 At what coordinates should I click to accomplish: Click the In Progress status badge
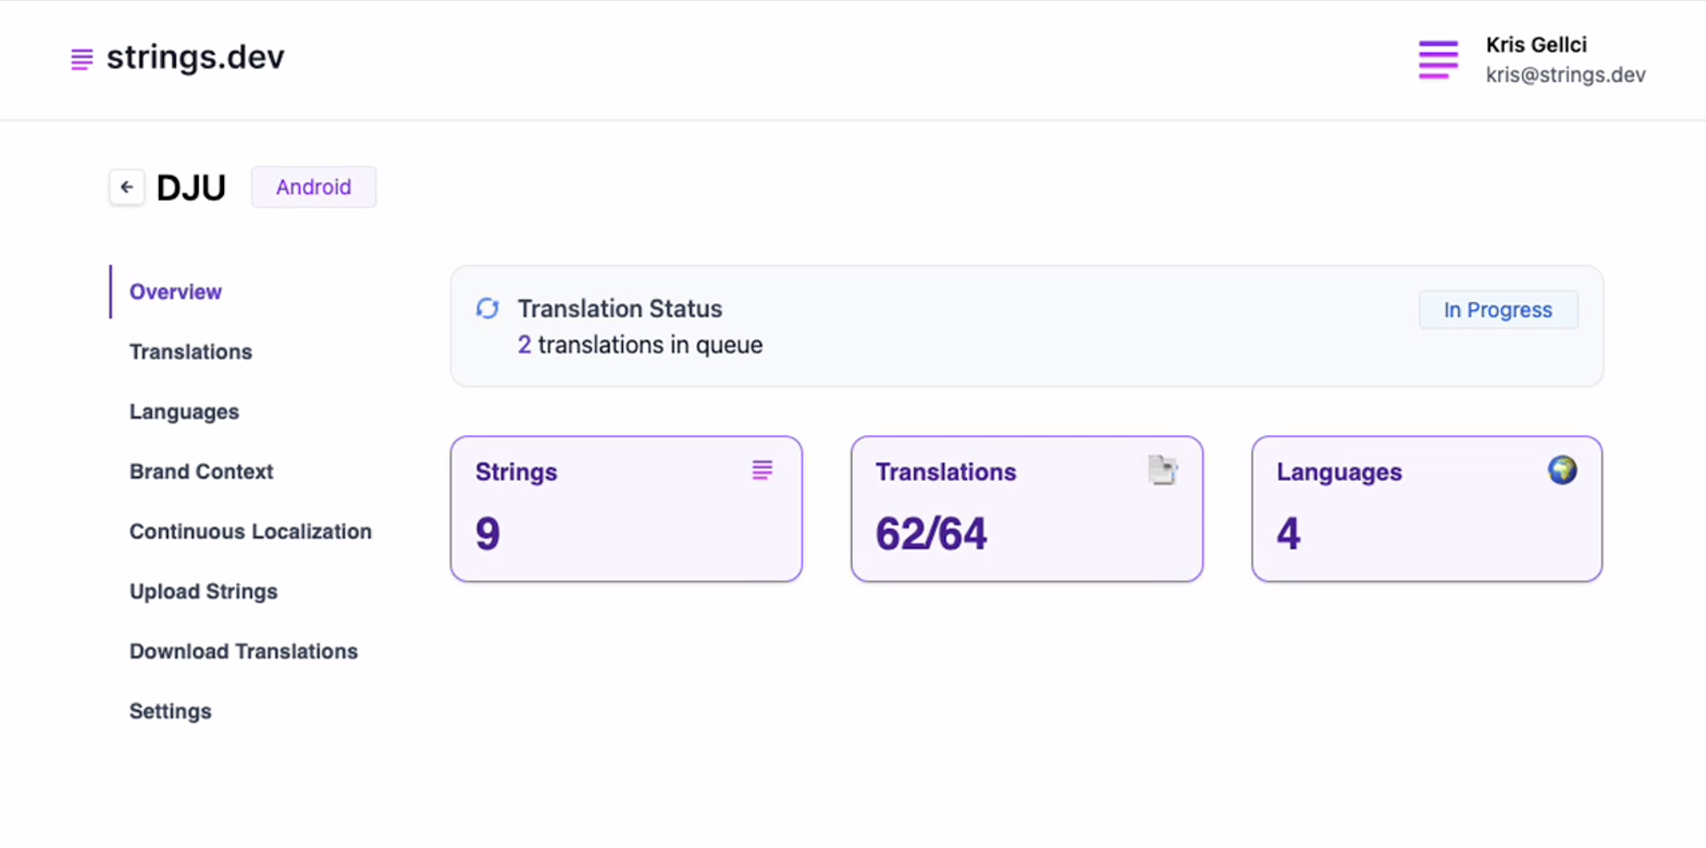tap(1498, 310)
